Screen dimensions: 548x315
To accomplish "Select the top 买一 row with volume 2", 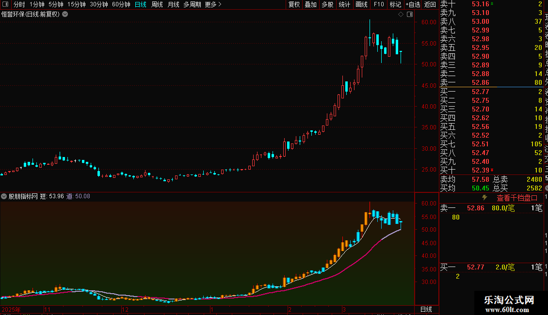I will (491, 92).
